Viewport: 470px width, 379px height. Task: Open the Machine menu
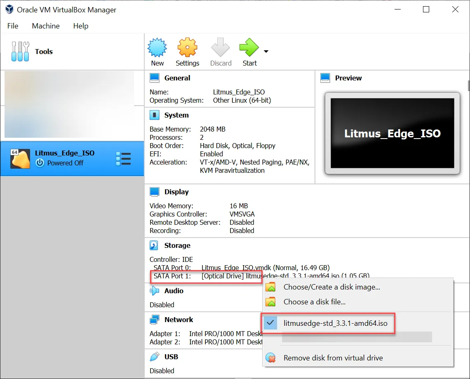point(46,26)
